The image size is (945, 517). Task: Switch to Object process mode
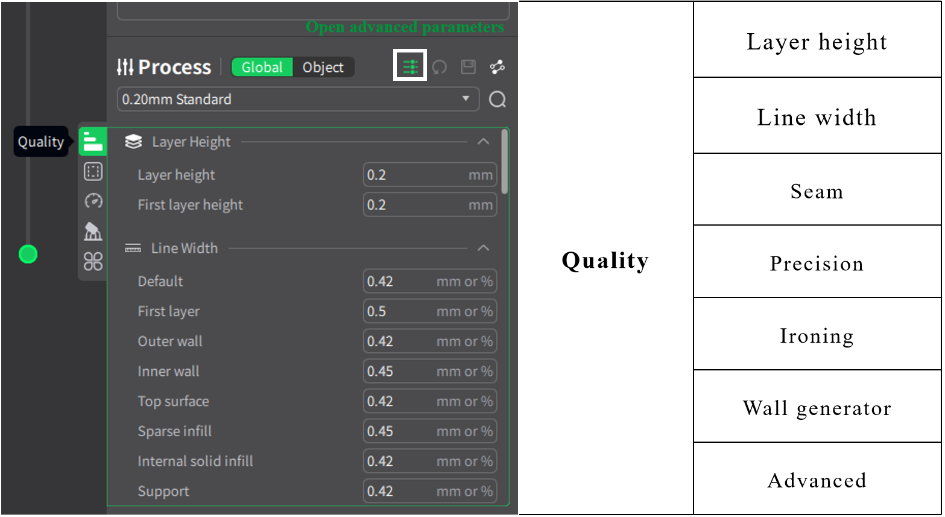coord(323,67)
